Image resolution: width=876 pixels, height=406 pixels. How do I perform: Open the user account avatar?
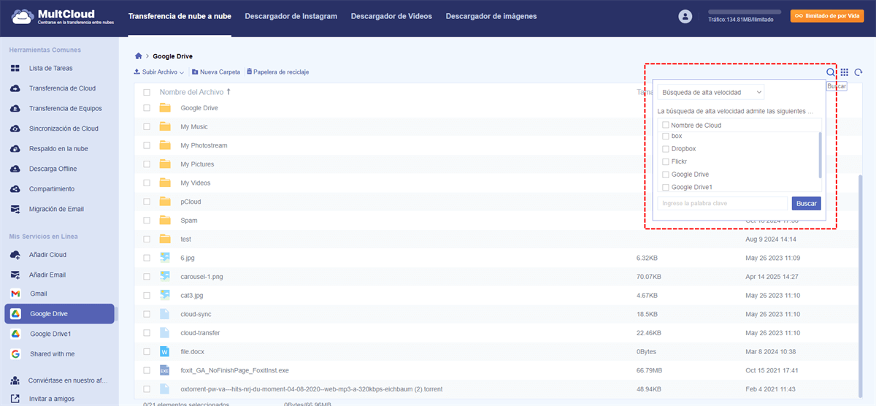(x=685, y=16)
